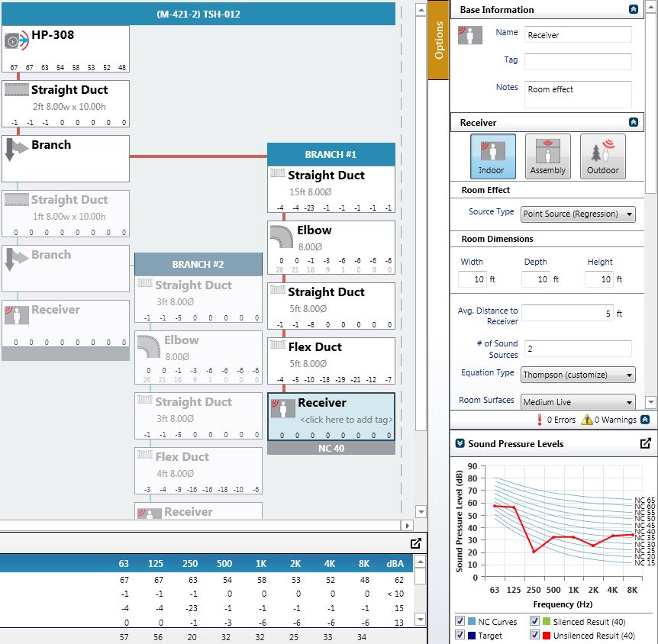Click the Branch #1 Flex Duct 5ft icon
The height and width of the screenshot is (644, 658).
pos(277,344)
